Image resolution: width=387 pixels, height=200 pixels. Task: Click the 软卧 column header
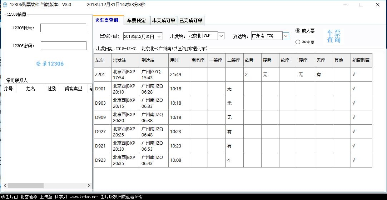click(252, 60)
